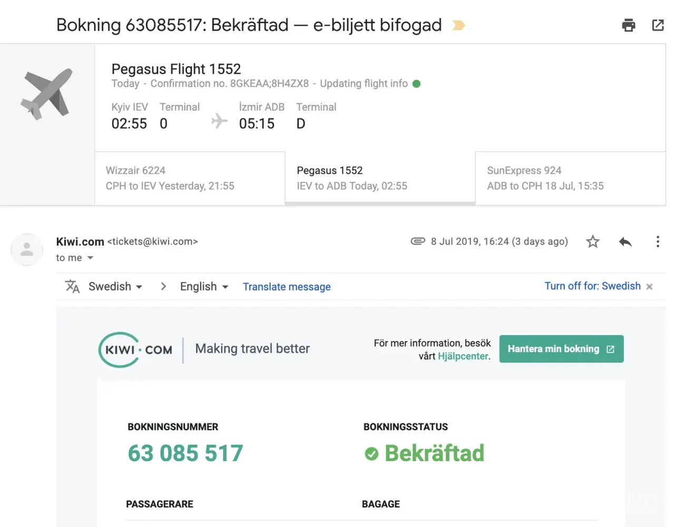Screen dimensions: 684x527
Task: Click the Translate message link
Action: [x=287, y=287]
